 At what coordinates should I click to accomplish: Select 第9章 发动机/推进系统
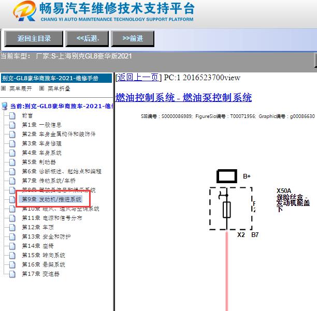(x=52, y=199)
